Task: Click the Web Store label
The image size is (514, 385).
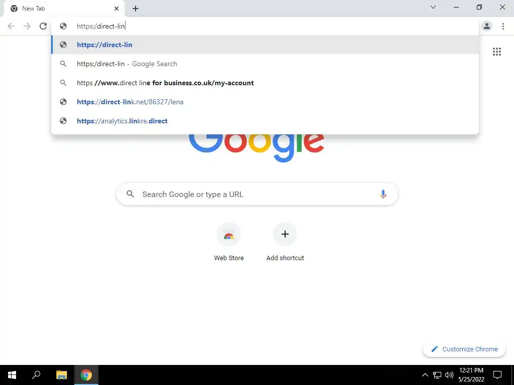Action: pos(229,258)
